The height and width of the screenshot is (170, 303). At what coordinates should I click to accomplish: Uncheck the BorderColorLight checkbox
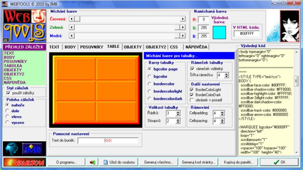(x=192, y=90)
